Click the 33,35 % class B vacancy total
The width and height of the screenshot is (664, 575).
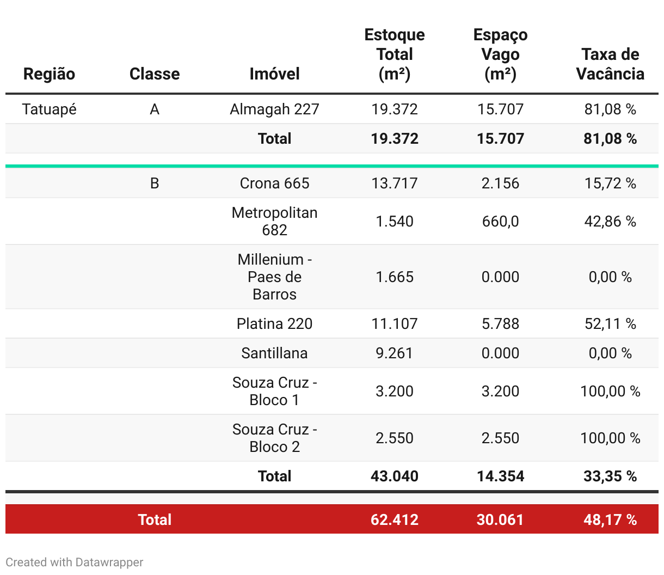coord(610,476)
